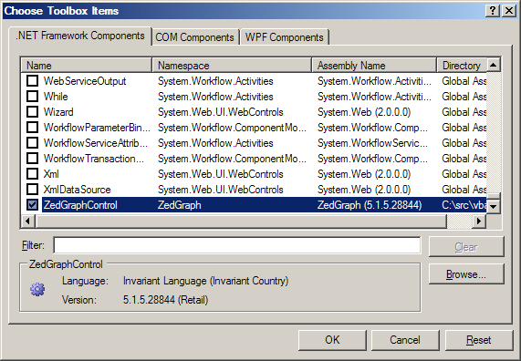Open the WPF Components tab
Image resolution: width=521 pixels, height=361 pixels.
pos(285,37)
